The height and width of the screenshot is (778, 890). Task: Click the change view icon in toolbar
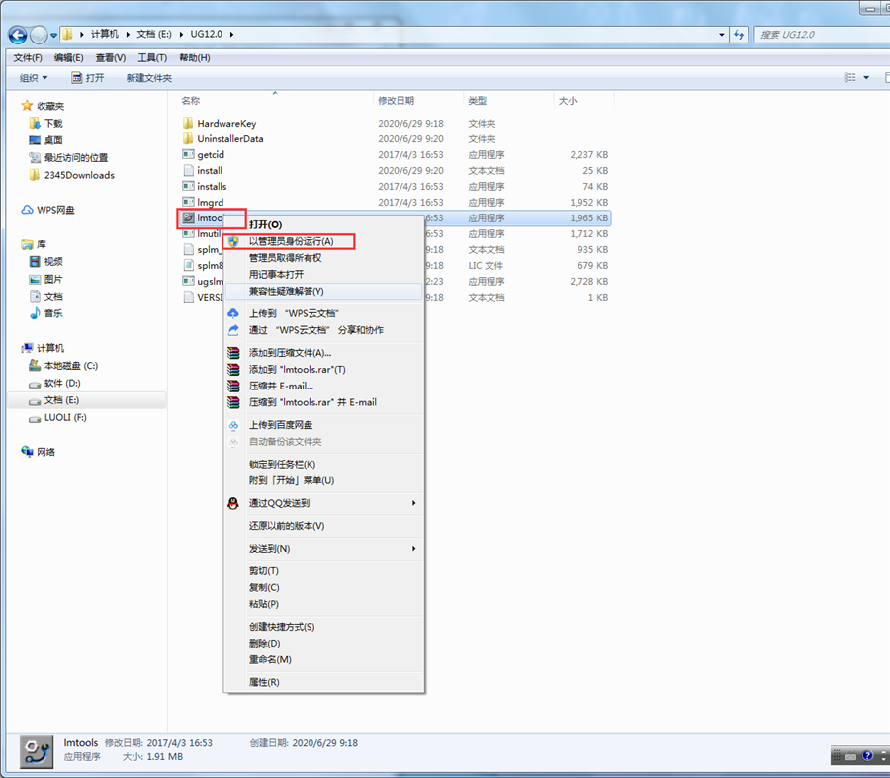point(849,78)
